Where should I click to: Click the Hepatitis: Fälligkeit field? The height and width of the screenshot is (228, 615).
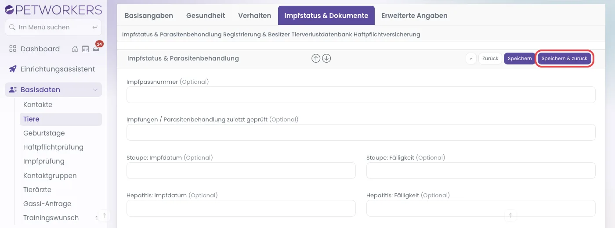click(x=481, y=208)
